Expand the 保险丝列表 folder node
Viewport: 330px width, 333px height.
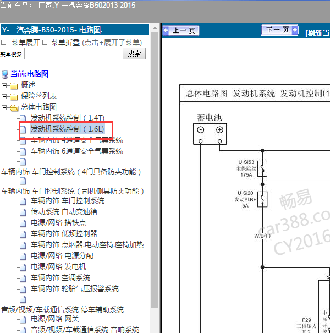tap(4, 97)
